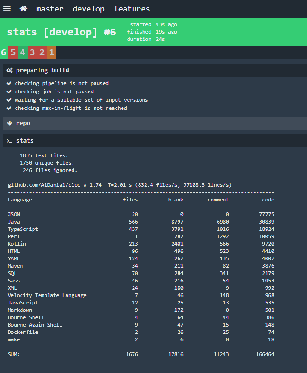Open failed build number 5

13,52
